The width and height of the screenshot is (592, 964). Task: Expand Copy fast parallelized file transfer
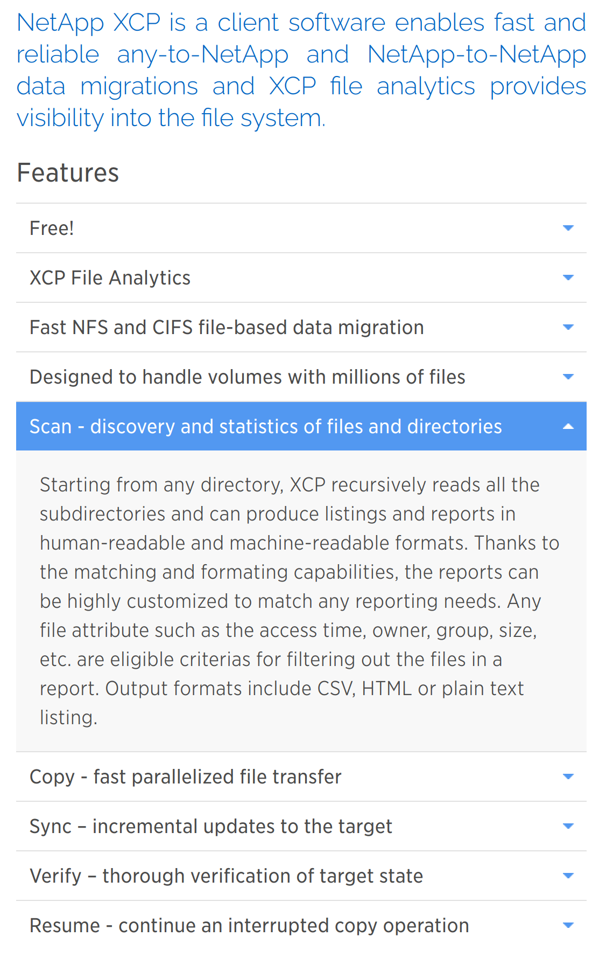[x=185, y=776]
